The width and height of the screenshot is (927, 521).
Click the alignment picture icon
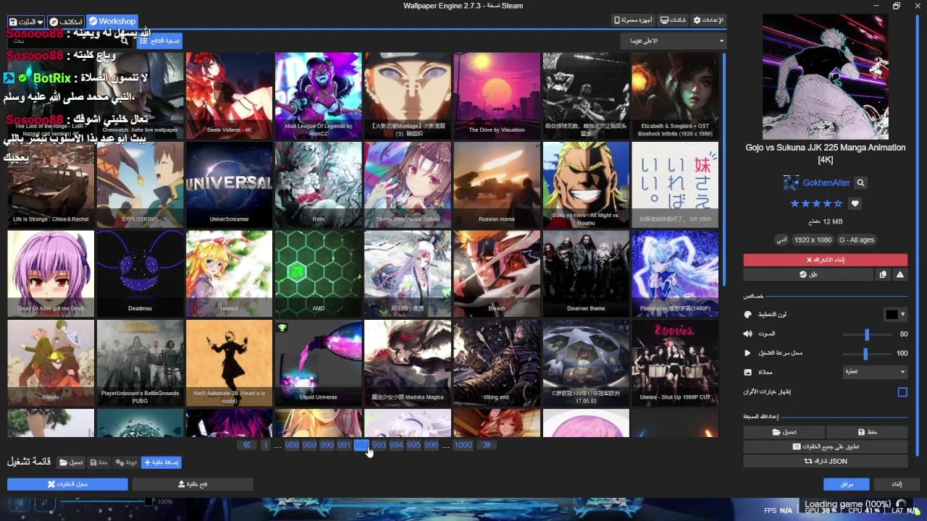pyautogui.click(x=748, y=372)
